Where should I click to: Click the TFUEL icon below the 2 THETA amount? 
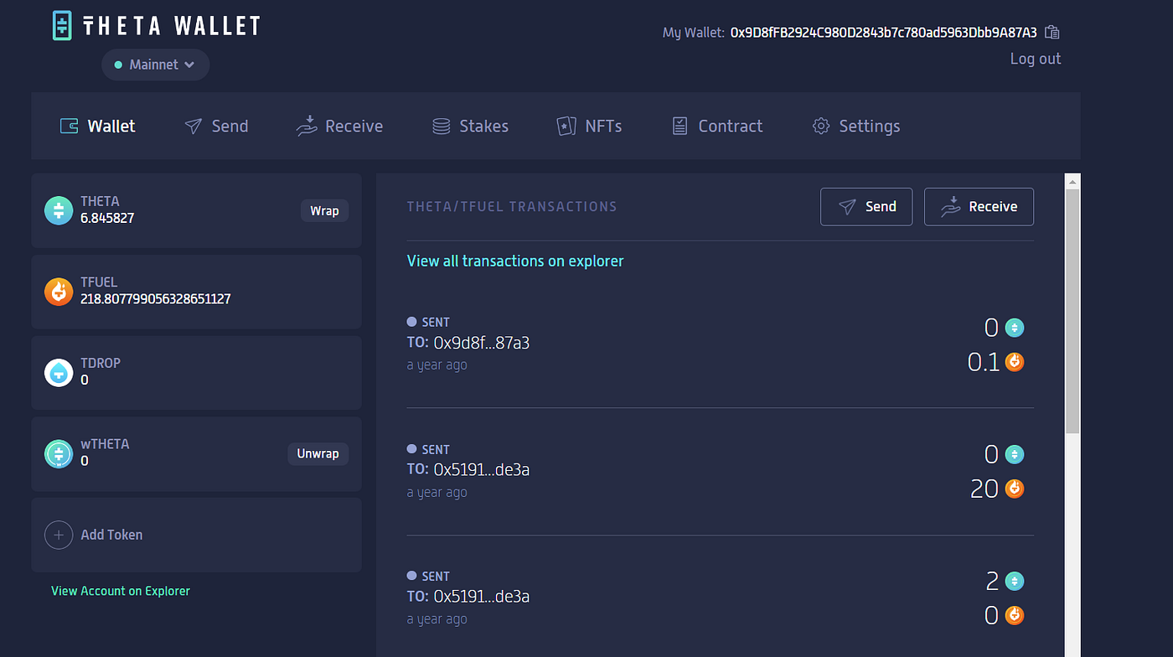pyautogui.click(x=1015, y=615)
